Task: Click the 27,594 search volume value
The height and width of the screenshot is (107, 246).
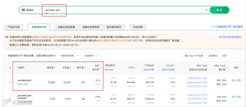Action: tap(51, 82)
